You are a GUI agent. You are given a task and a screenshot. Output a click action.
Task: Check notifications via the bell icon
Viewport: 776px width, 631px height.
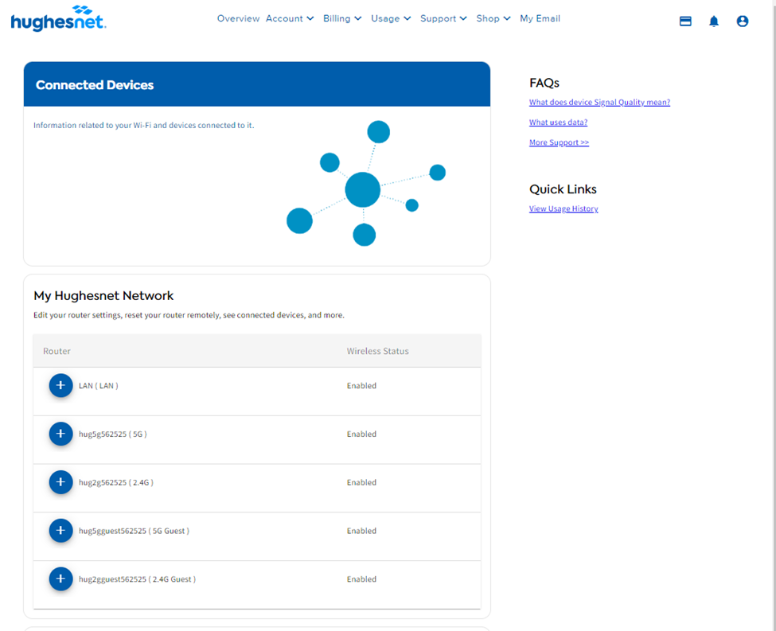click(714, 21)
